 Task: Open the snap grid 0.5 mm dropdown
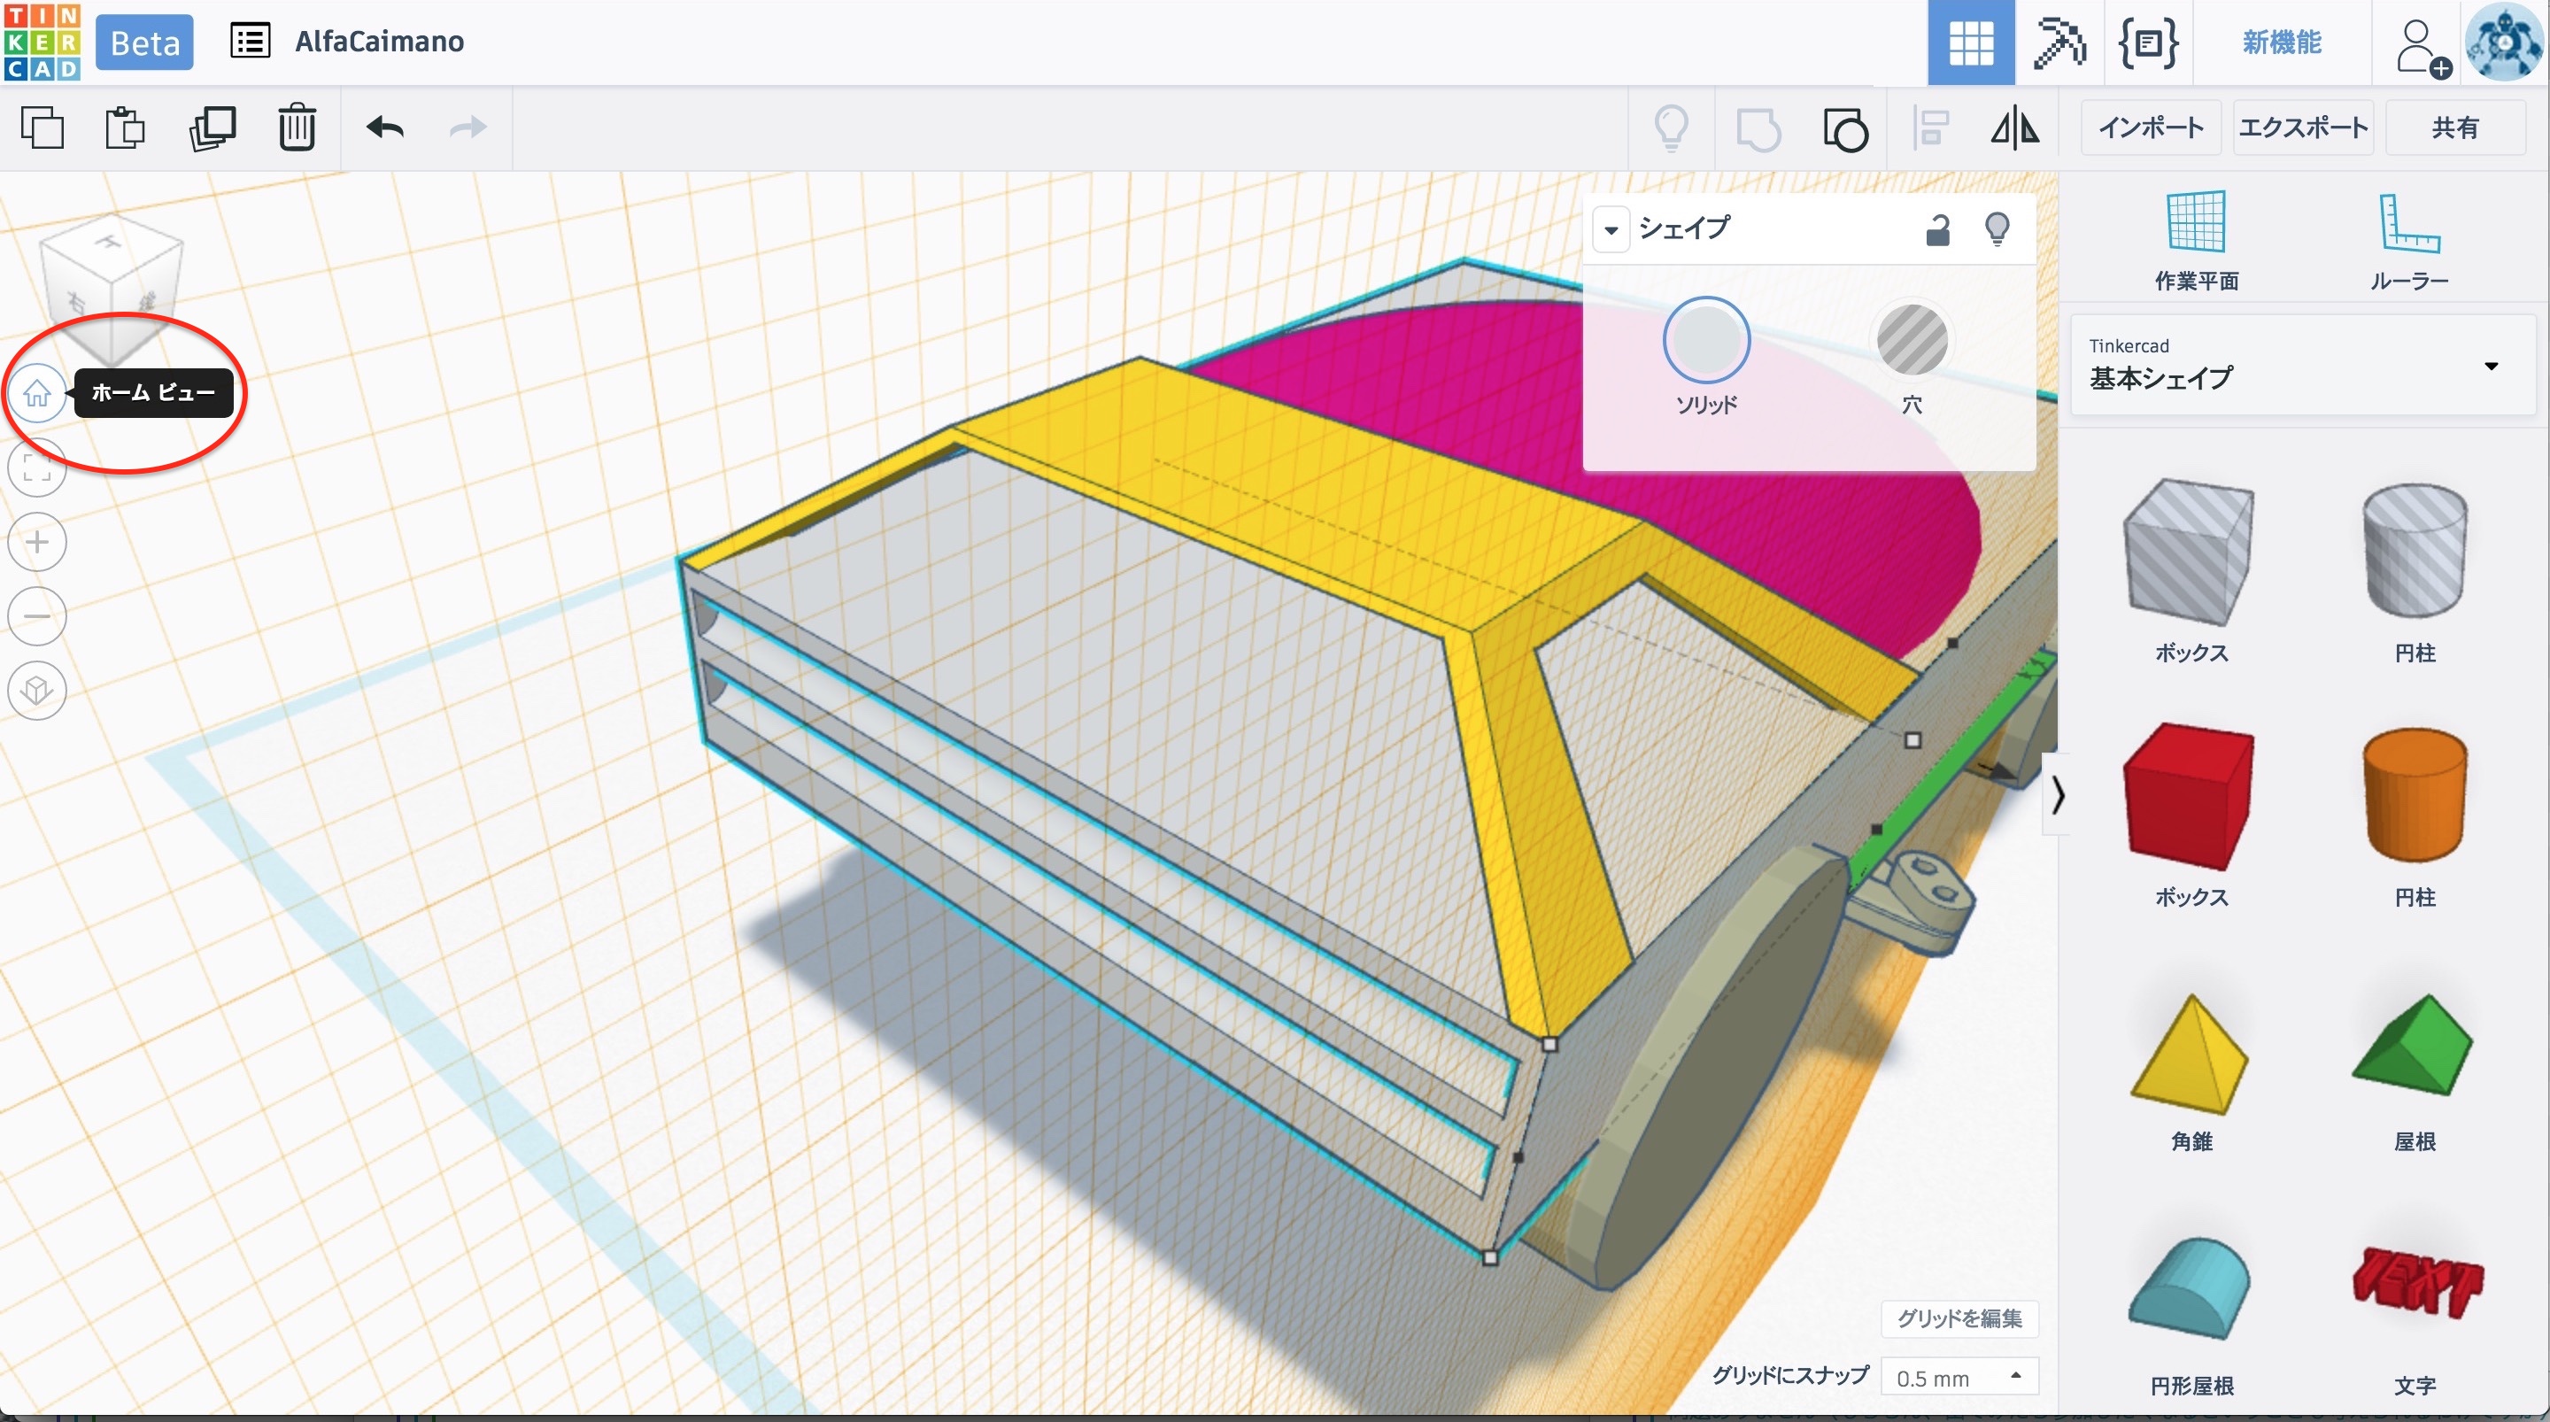coord(1958,1377)
